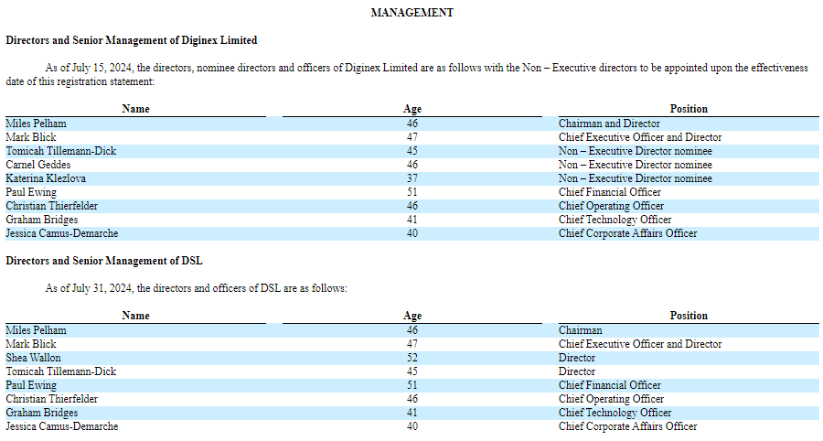Screen dimensions: 823x441
Task: Click age 46 in Carnel Geddes row
Action: pyautogui.click(x=412, y=165)
